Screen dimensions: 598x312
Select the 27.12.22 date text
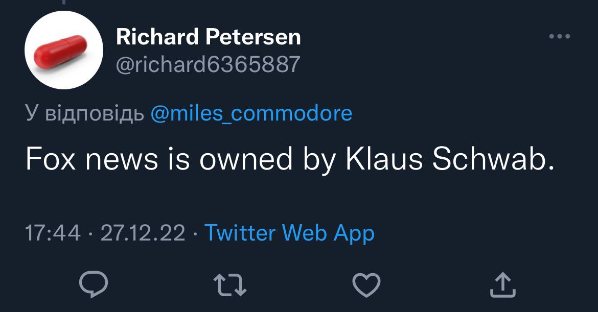[143, 233]
